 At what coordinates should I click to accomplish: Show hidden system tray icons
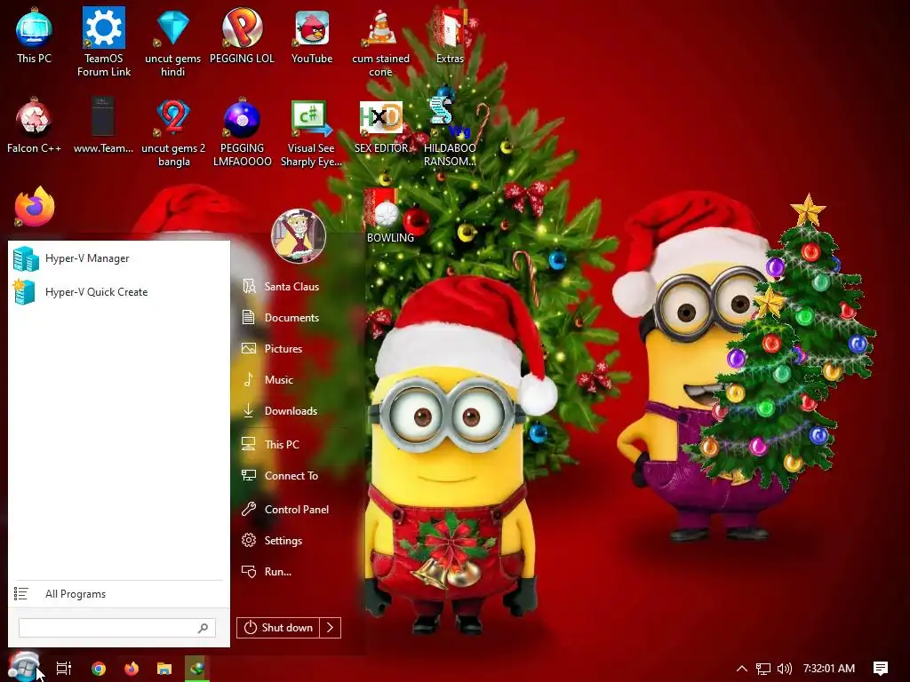[x=741, y=668]
